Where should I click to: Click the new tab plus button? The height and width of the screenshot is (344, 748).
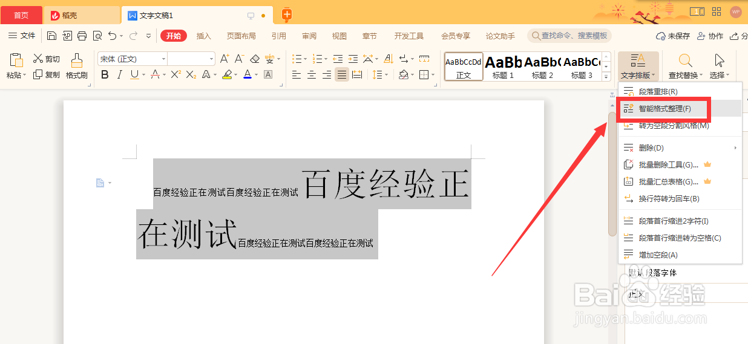(x=287, y=15)
